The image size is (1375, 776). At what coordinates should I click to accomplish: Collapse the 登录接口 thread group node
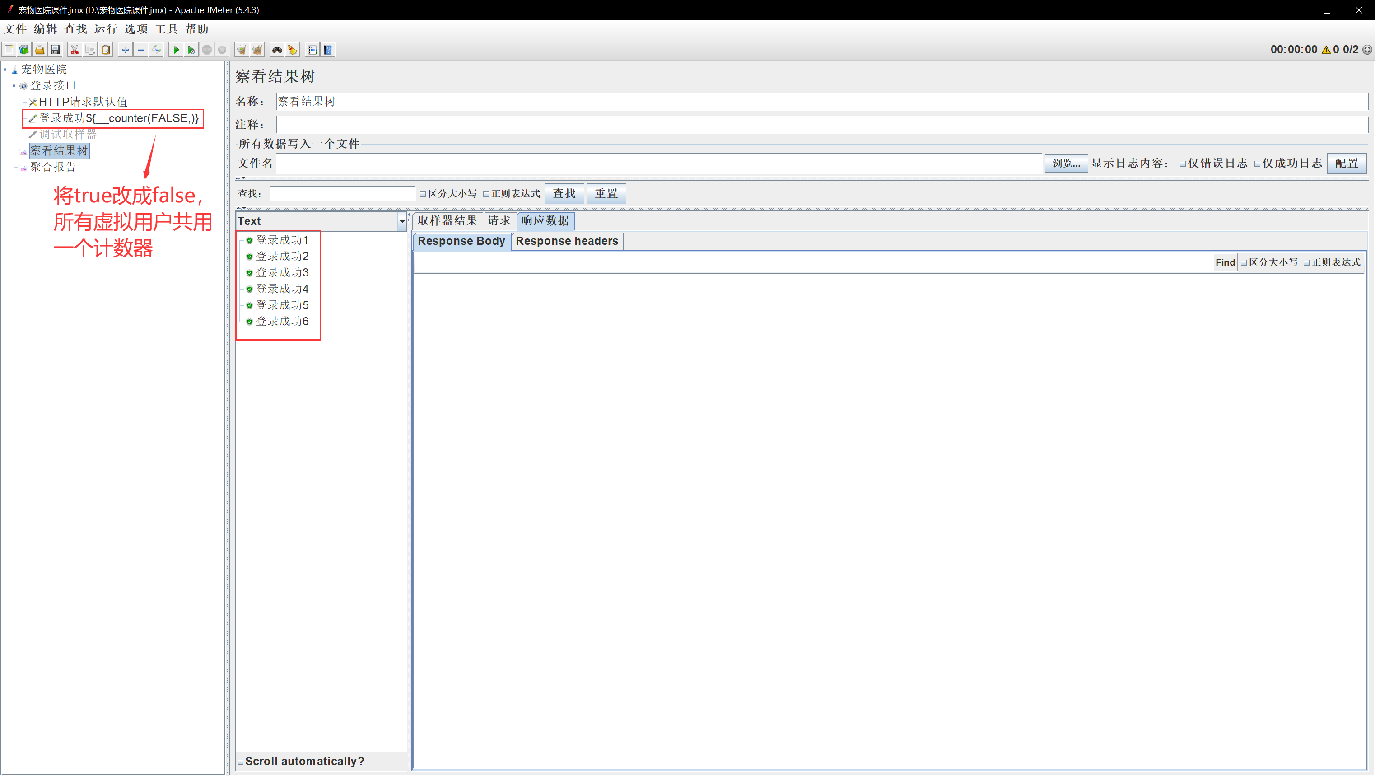[14, 86]
